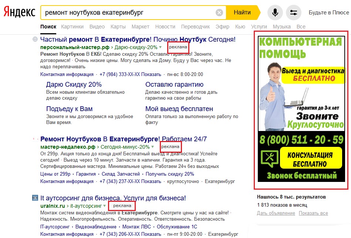Screen dimensions: 351x238
Task: Expand dropdown arrow next to it-аутсорсинг
Action: [x=105, y=206]
